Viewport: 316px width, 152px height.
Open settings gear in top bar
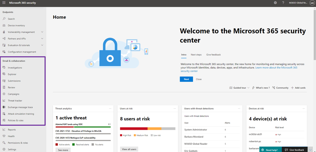(x=275, y=3)
